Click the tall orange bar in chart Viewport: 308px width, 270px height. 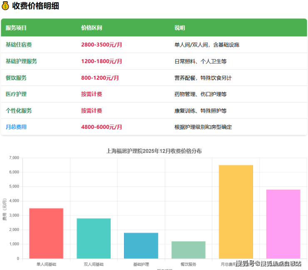click(x=236, y=211)
